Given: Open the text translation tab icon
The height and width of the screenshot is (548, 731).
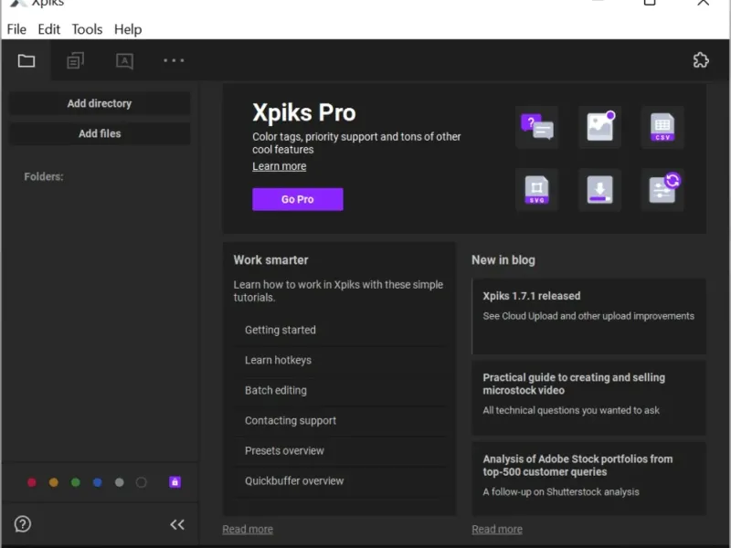Looking at the screenshot, I should 124,61.
